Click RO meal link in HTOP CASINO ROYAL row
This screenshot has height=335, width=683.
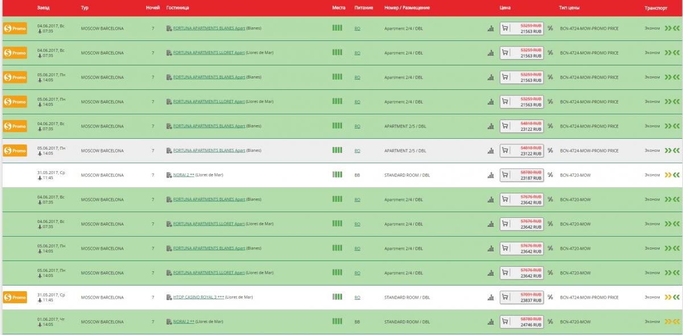(357, 297)
